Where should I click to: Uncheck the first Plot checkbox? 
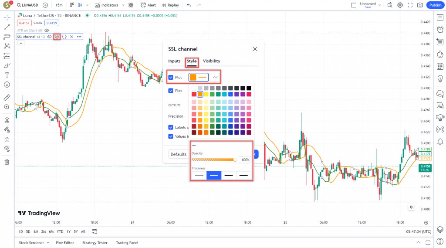[171, 78]
